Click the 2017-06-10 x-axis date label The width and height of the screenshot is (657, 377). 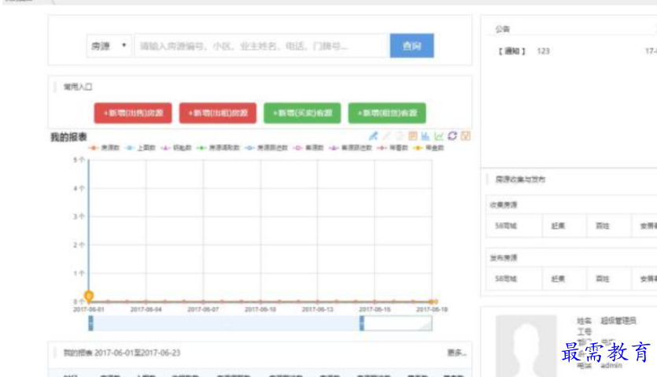(260, 309)
